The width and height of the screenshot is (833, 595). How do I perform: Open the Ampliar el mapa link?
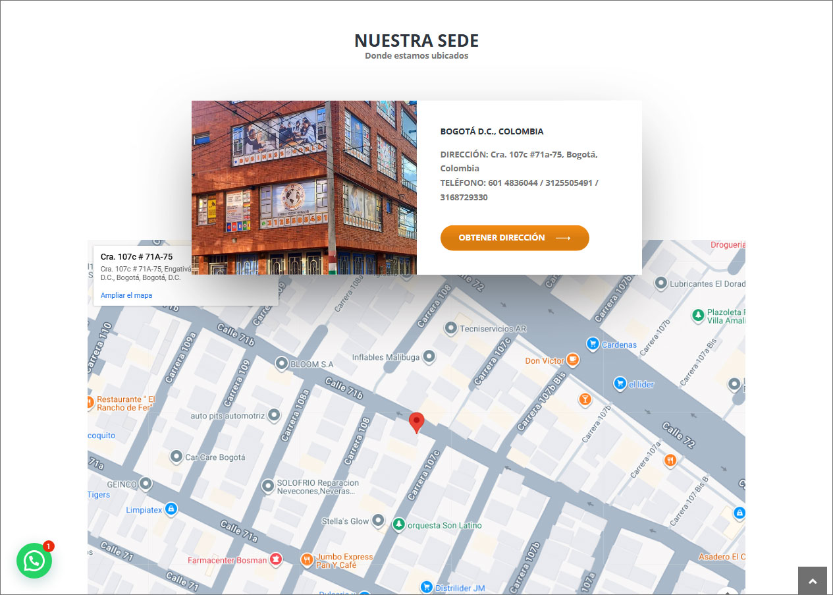coord(126,295)
